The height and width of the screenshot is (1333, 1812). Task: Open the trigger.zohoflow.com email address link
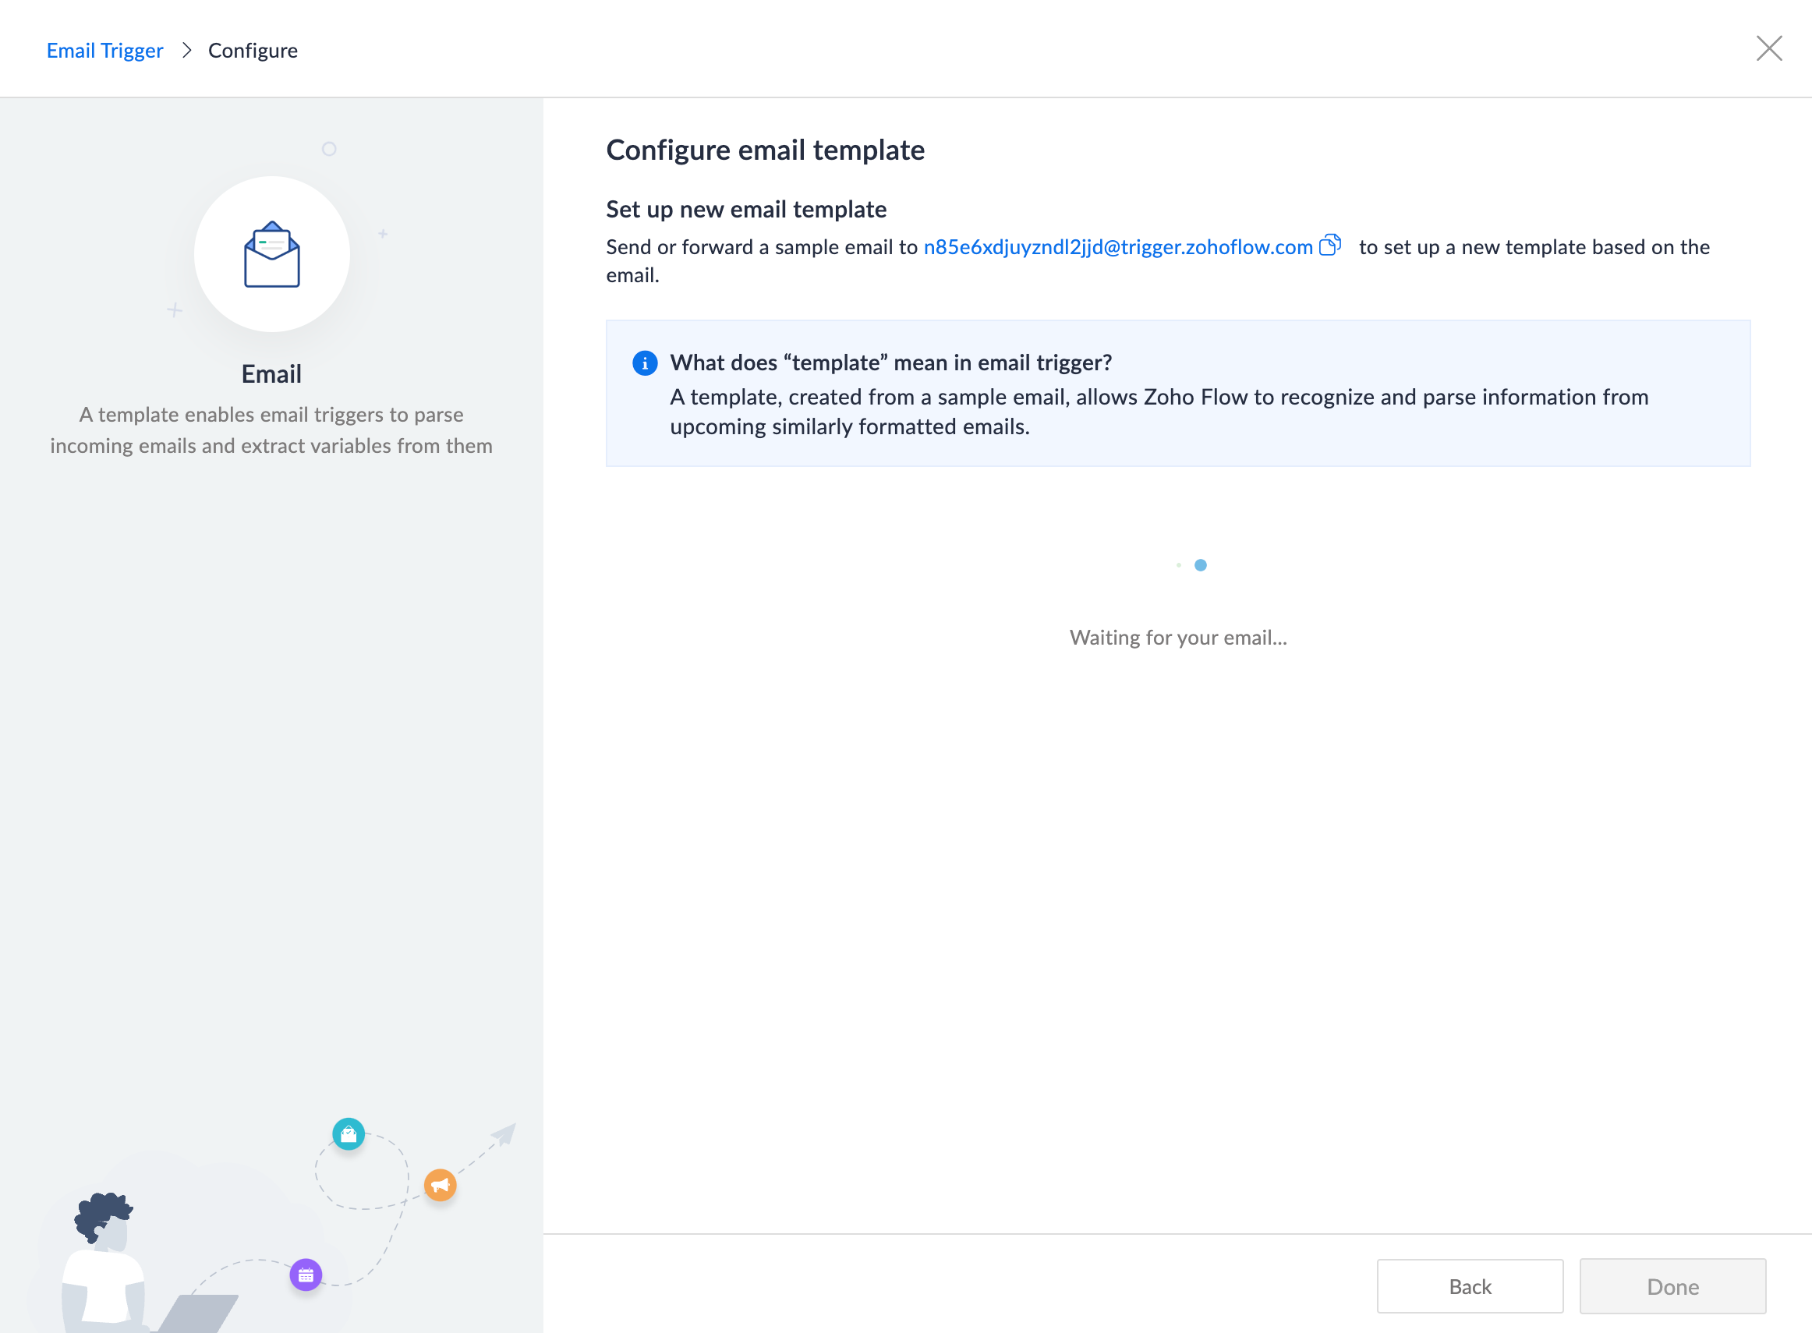[x=1117, y=247]
